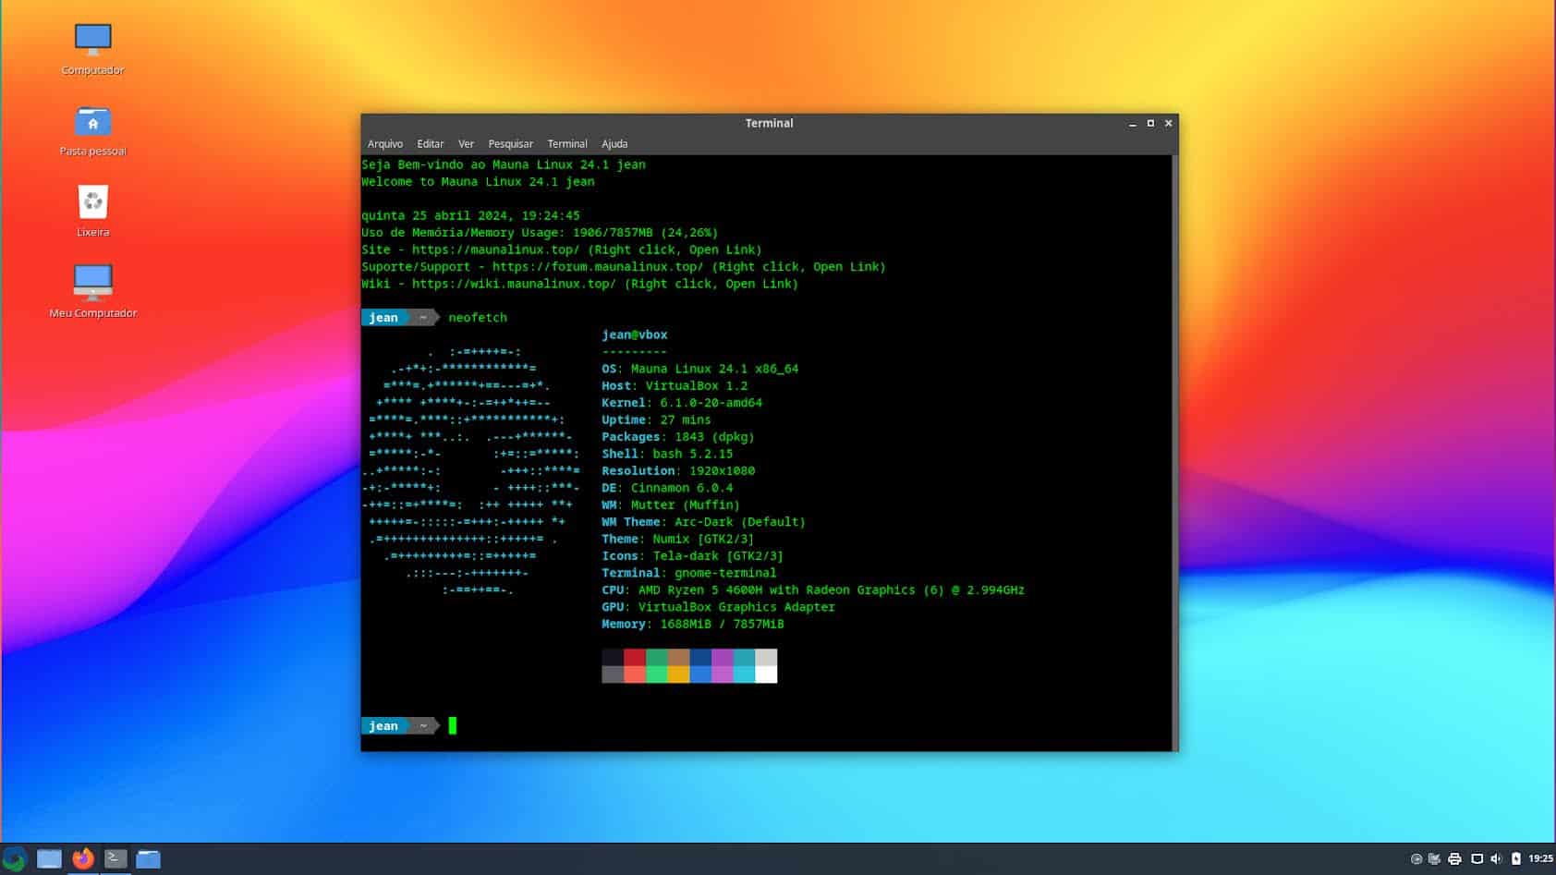Screen dimensions: 1556x875
Task: Maximize the Terminal window
Action: click(x=1150, y=123)
